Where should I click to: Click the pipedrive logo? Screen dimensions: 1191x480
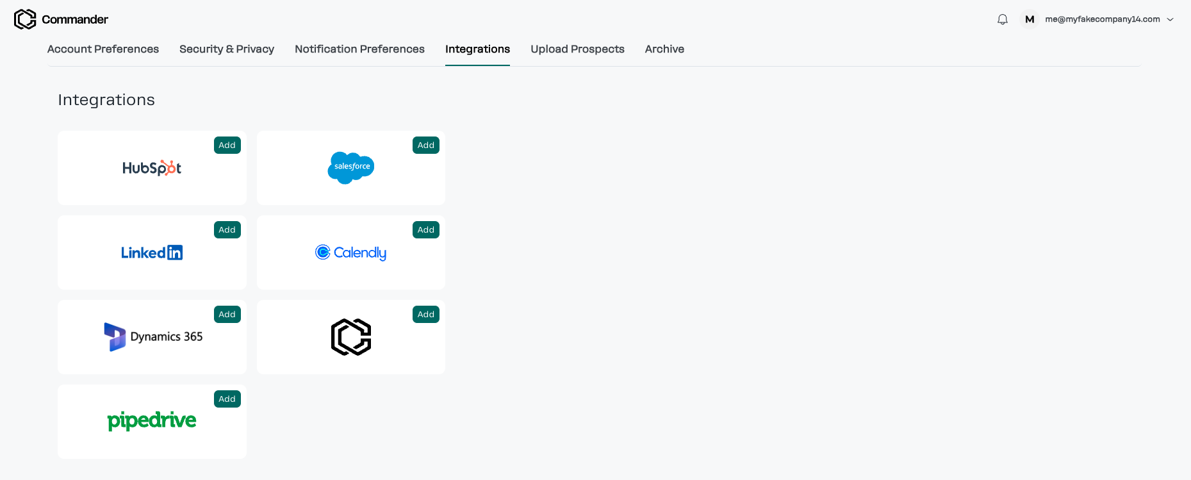click(x=152, y=420)
